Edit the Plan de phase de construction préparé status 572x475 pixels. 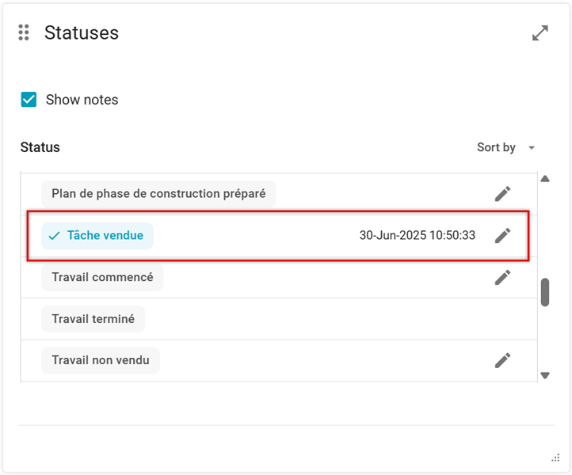[x=502, y=194]
